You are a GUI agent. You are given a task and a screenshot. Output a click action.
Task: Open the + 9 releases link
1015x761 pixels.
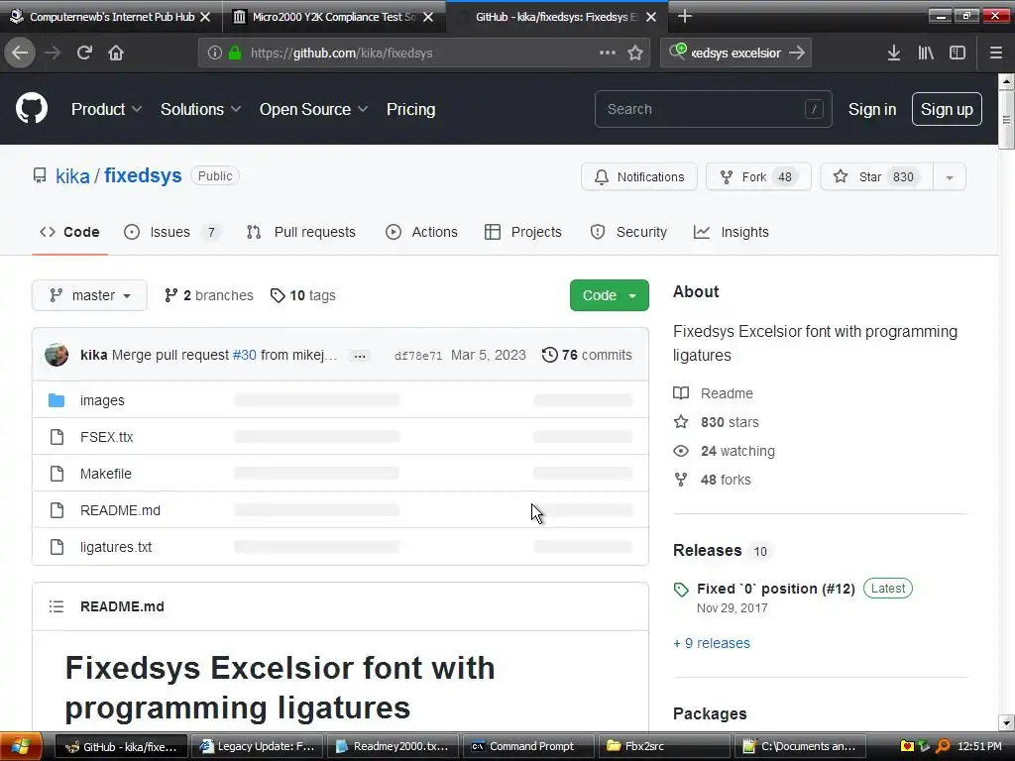point(712,643)
